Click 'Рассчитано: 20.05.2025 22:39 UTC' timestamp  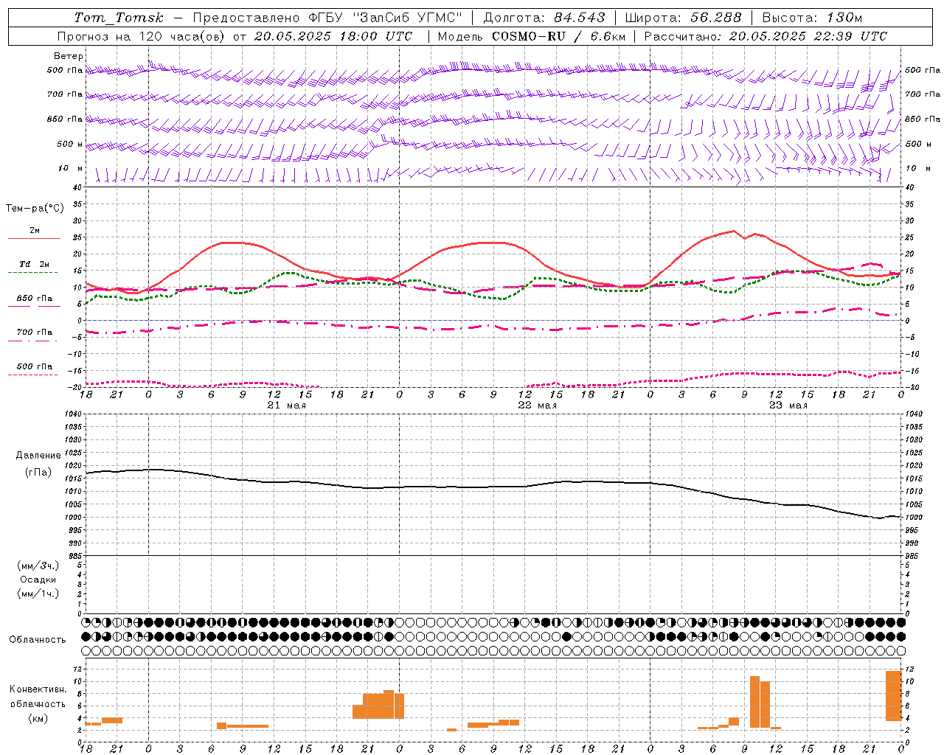pyautogui.click(x=766, y=36)
